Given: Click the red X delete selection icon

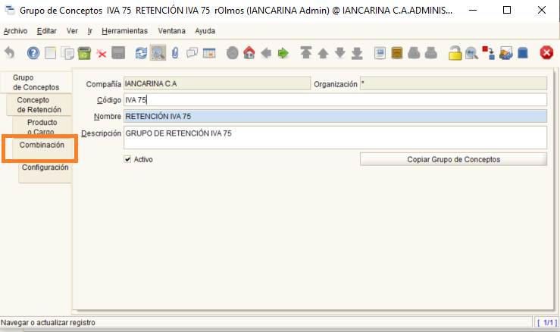Looking at the screenshot, I should [x=102, y=54].
